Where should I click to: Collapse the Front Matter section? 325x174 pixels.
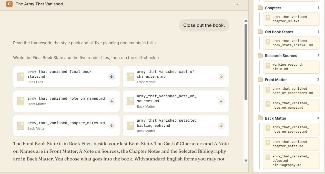(x=289, y=80)
